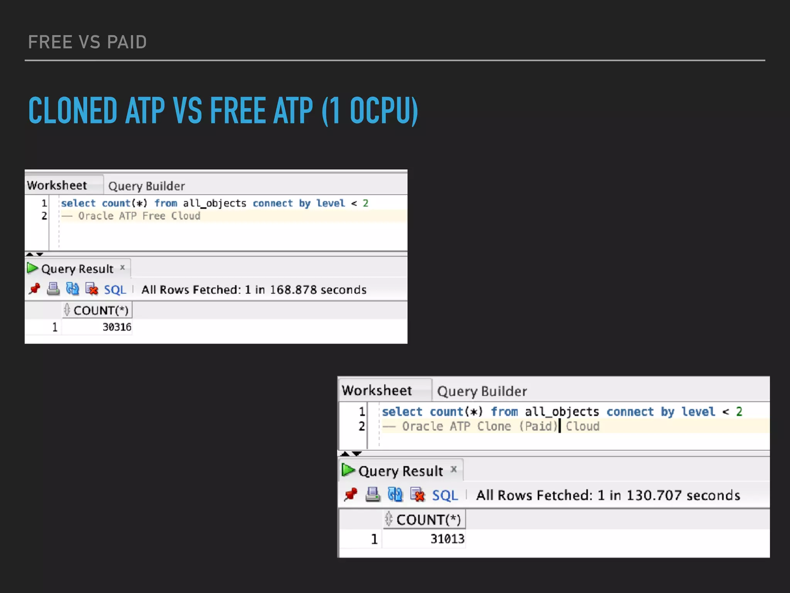790x593 pixels.
Task: Click delete row icon in Free Cloud result toolbar
Action: click(92, 289)
